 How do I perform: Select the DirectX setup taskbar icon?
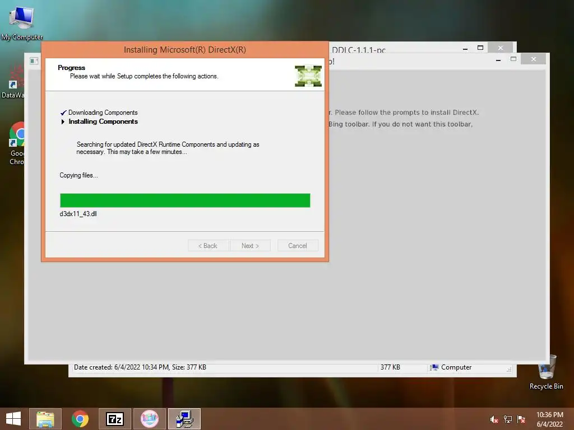tap(184, 419)
